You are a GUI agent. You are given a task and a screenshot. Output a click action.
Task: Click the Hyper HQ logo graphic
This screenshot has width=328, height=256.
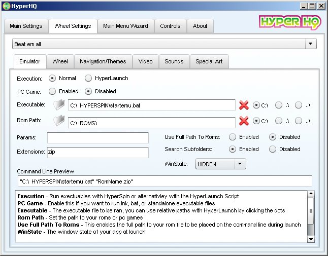tap(290, 22)
